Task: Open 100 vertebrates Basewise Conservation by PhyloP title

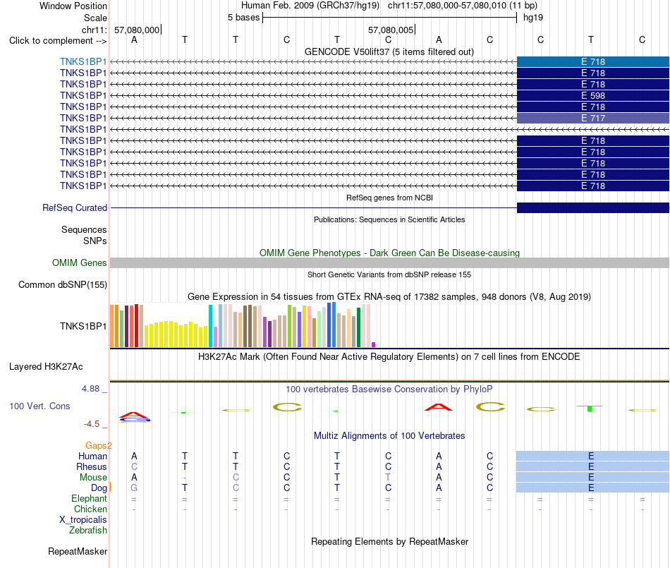Action: [x=389, y=389]
